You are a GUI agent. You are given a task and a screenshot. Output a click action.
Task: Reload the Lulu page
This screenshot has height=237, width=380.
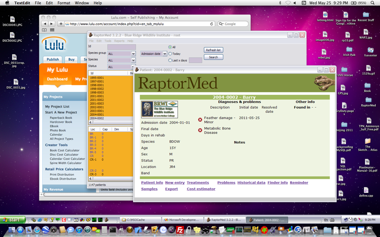pos(211,24)
